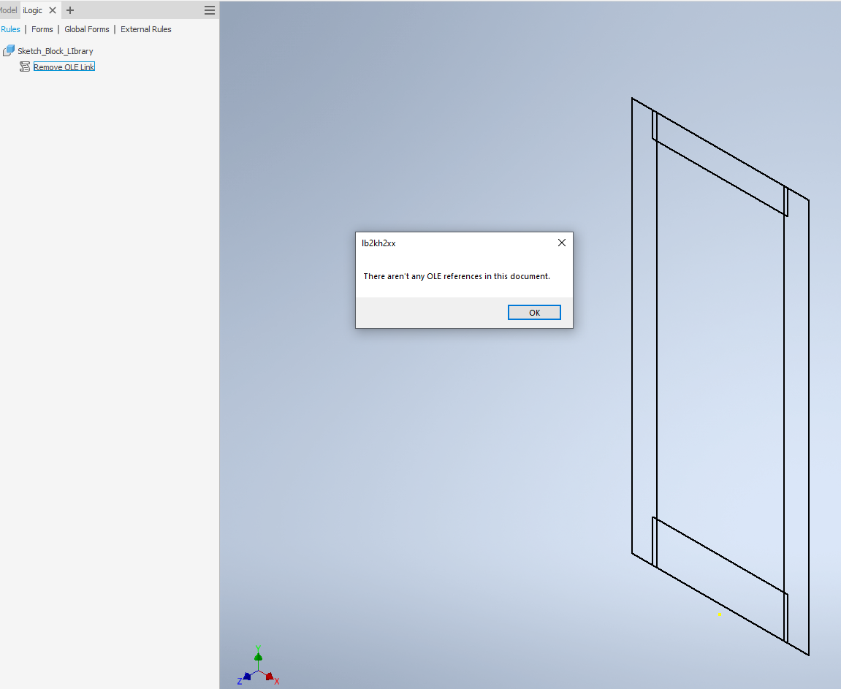Screen dimensions: 841x689
Task: Click the plus icon to add a new panel tab
Action: (69, 9)
